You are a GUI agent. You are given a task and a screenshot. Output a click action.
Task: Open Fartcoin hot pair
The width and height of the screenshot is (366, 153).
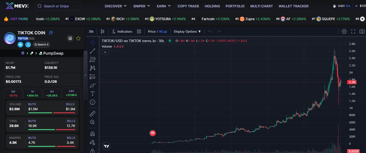tap(210, 19)
